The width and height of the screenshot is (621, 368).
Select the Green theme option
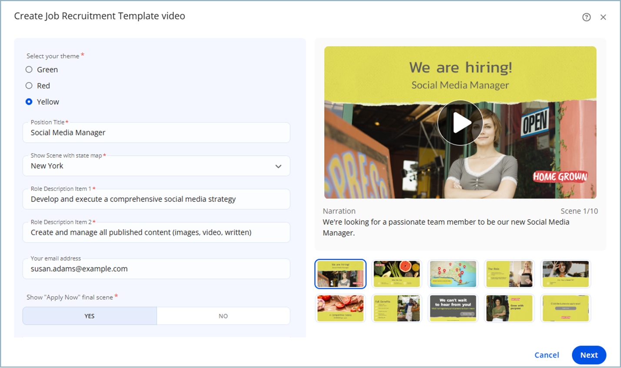pyautogui.click(x=29, y=69)
